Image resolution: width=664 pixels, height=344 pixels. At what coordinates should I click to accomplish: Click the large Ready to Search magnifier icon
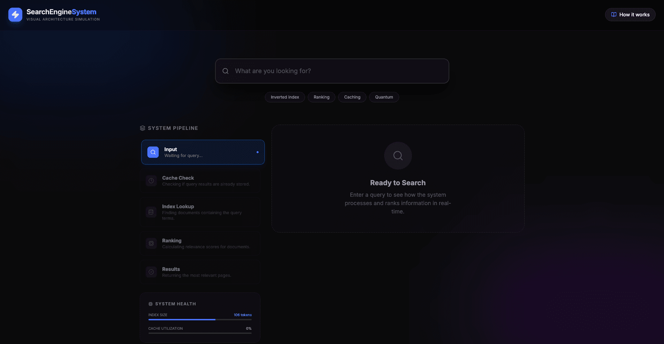(398, 156)
